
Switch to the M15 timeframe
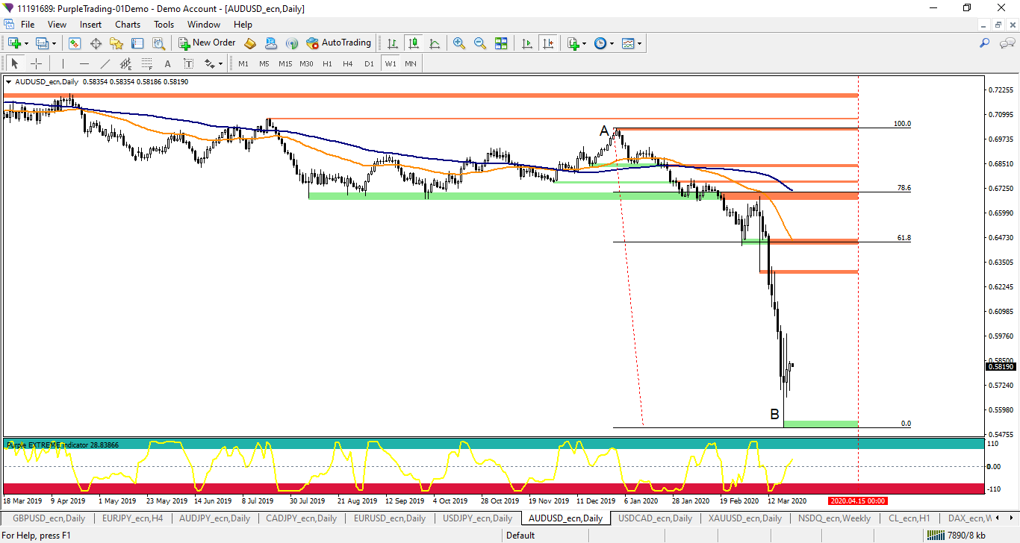(285, 63)
